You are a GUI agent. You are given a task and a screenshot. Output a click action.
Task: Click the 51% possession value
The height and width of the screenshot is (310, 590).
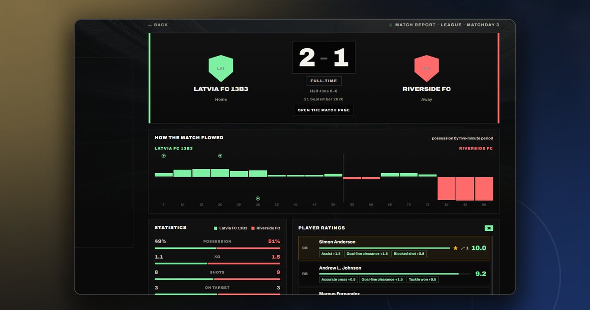(x=274, y=241)
